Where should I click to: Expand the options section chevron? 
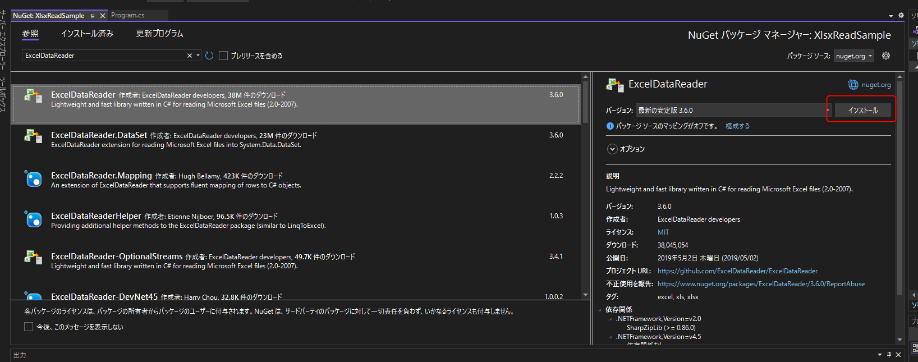coord(612,149)
